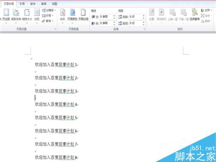Click the 下移一层 send backward button
Screen dimensions: 216x162
pos(184,16)
